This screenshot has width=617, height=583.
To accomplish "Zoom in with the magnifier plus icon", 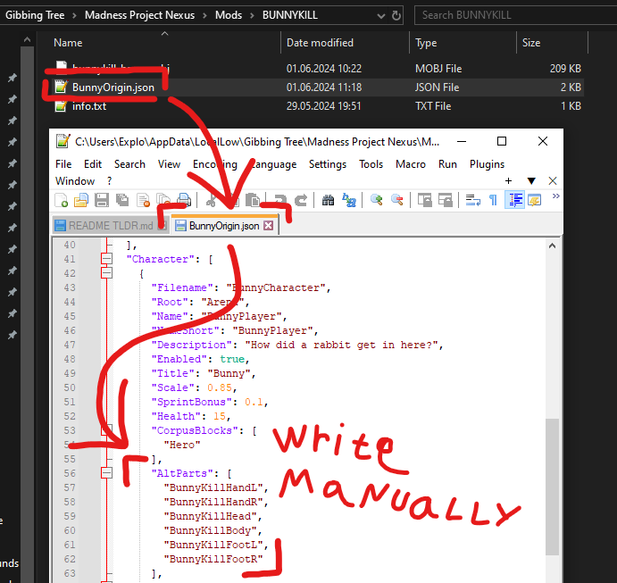I will coord(377,200).
